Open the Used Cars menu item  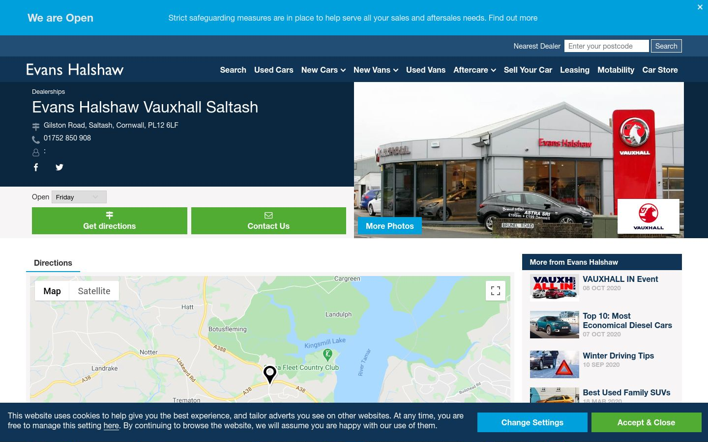(274, 70)
